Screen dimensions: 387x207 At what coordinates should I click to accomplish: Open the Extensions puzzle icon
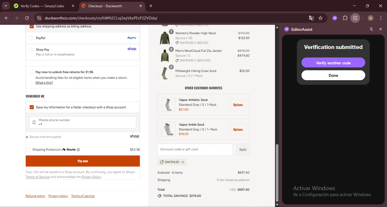[x=345, y=18]
